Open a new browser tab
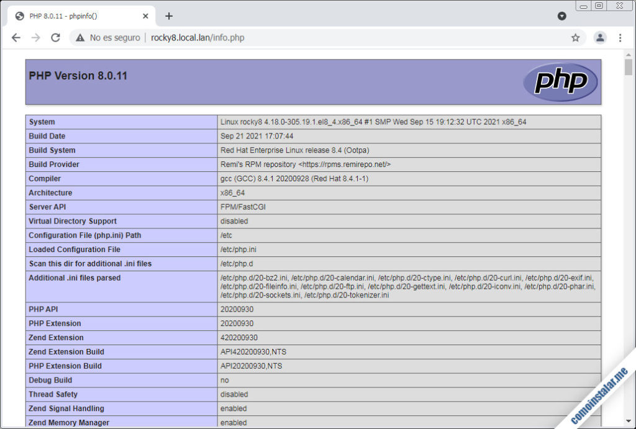Viewport: 636px width, 429px height. pyautogui.click(x=168, y=16)
